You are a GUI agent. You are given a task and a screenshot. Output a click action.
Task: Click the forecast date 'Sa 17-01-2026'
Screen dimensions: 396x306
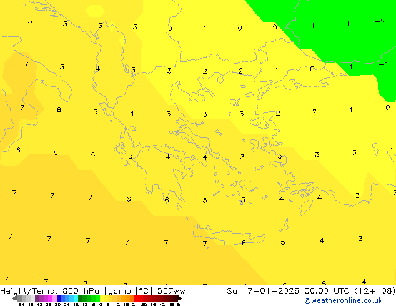(x=263, y=291)
